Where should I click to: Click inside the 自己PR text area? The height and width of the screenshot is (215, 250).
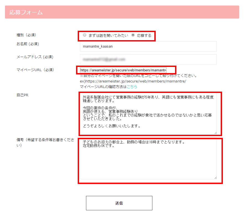[x=148, y=113]
